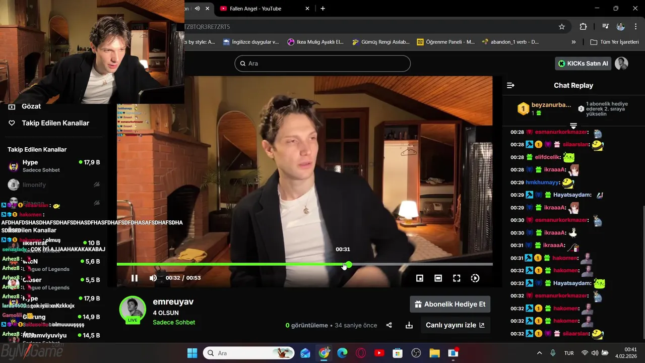
Task: Click the Sadece Sohbet category link
Action: (x=174, y=322)
